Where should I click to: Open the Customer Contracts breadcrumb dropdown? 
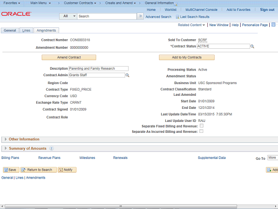[80, 3]
